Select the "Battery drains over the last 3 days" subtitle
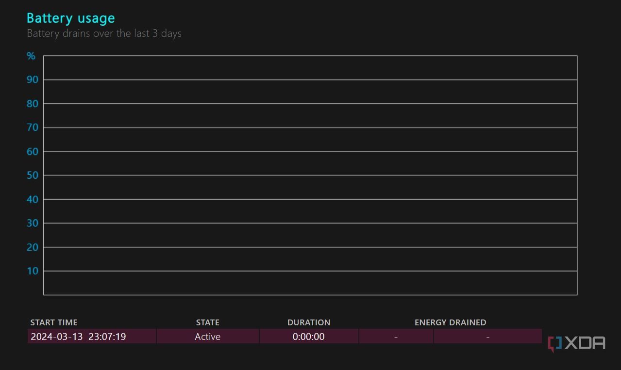This screenshot has width=621, height=370. pyautogui.click(x=104, y=34)
